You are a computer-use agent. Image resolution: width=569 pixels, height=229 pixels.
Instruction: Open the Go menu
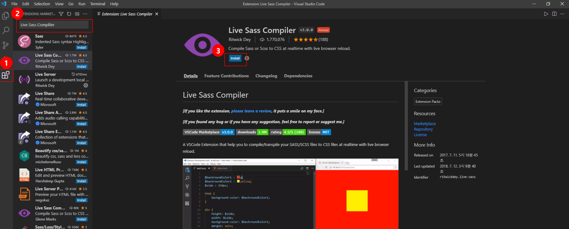tap(72, 4)
